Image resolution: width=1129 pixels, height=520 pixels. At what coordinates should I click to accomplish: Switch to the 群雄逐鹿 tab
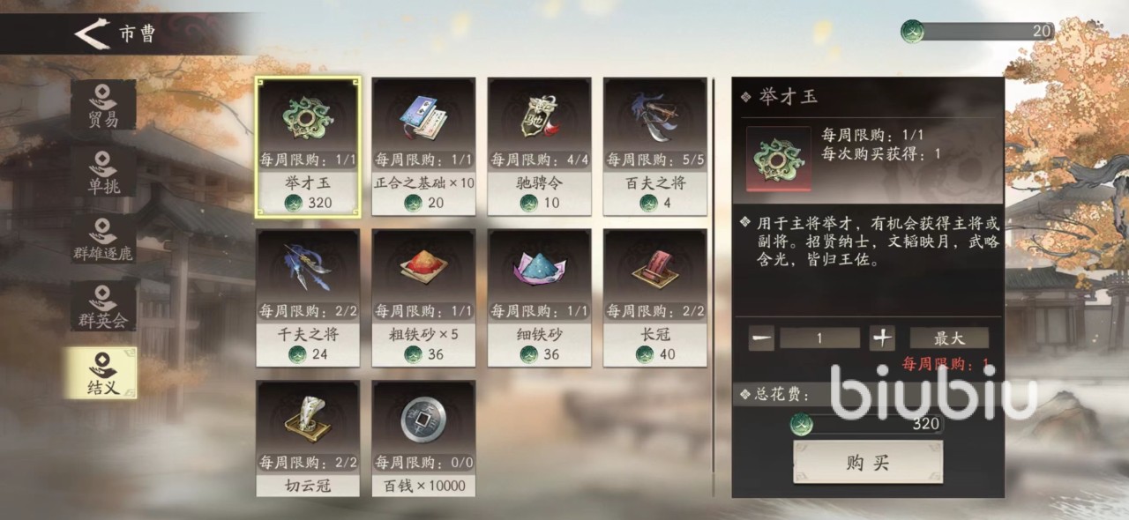coord(103,238)
